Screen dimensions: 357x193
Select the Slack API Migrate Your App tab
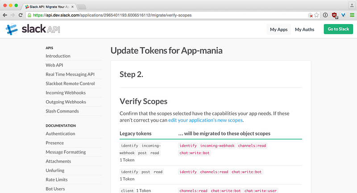click(49, 7)
